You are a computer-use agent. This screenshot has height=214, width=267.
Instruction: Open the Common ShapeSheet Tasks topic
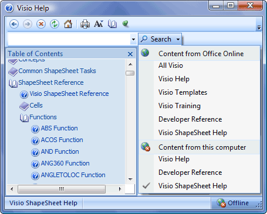click(57, 71)
